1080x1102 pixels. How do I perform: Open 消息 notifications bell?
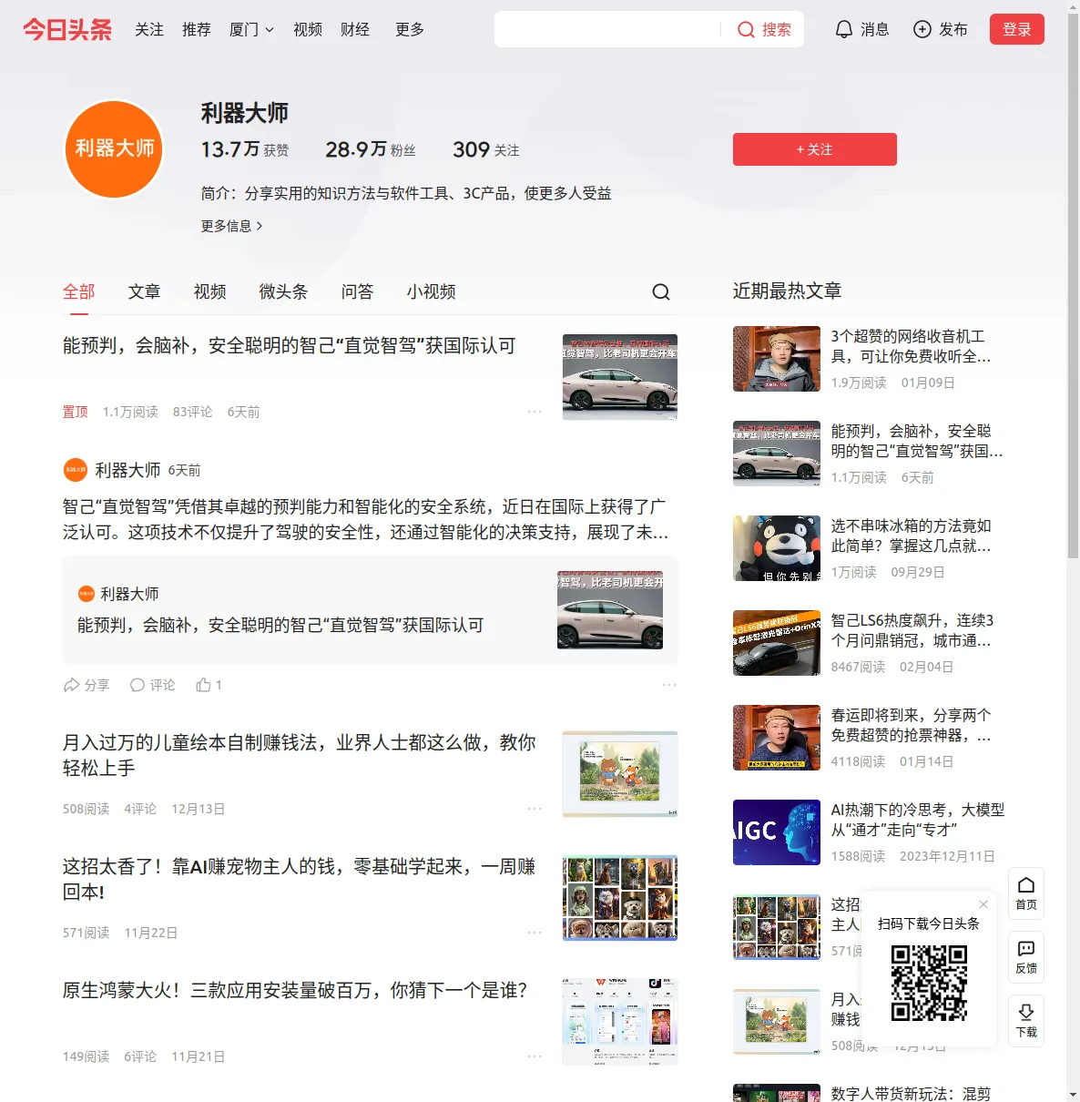coord(844,30)
